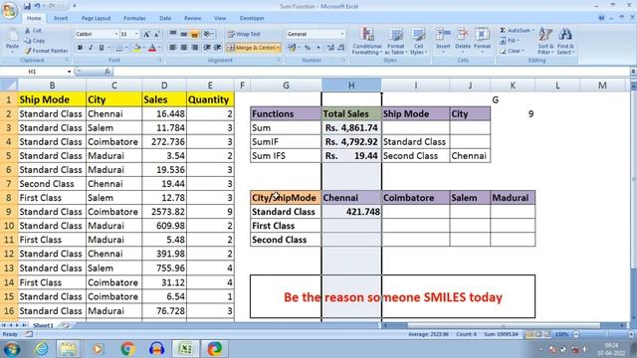The image size is (637, 358).
Task: Click the Clear button in Editing group
Action: click(512, 51)
